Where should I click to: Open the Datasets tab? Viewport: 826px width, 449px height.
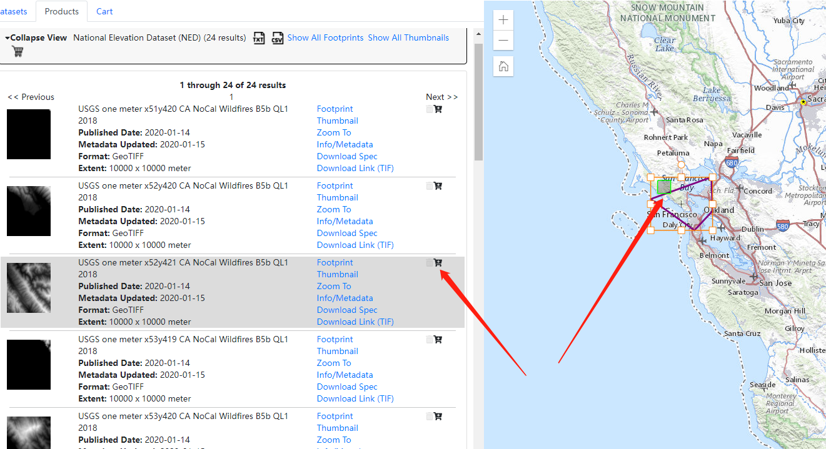point(14,11)
